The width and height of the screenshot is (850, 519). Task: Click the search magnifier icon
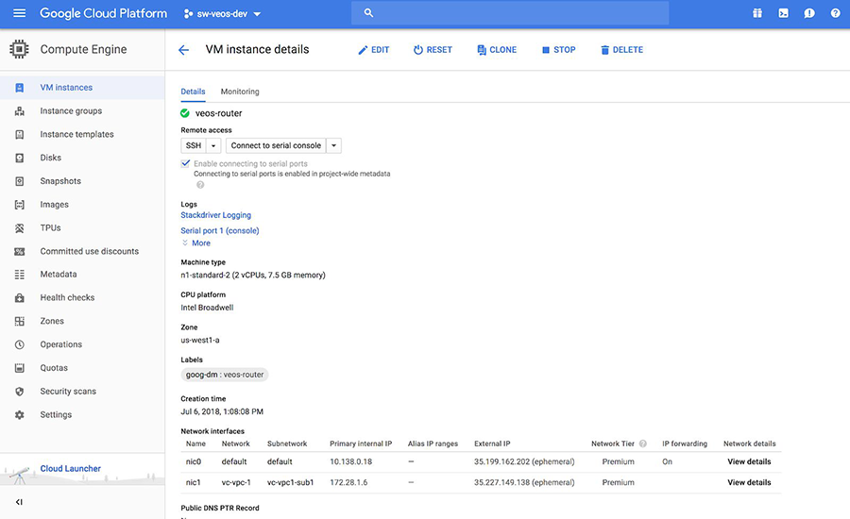[368, 13]
